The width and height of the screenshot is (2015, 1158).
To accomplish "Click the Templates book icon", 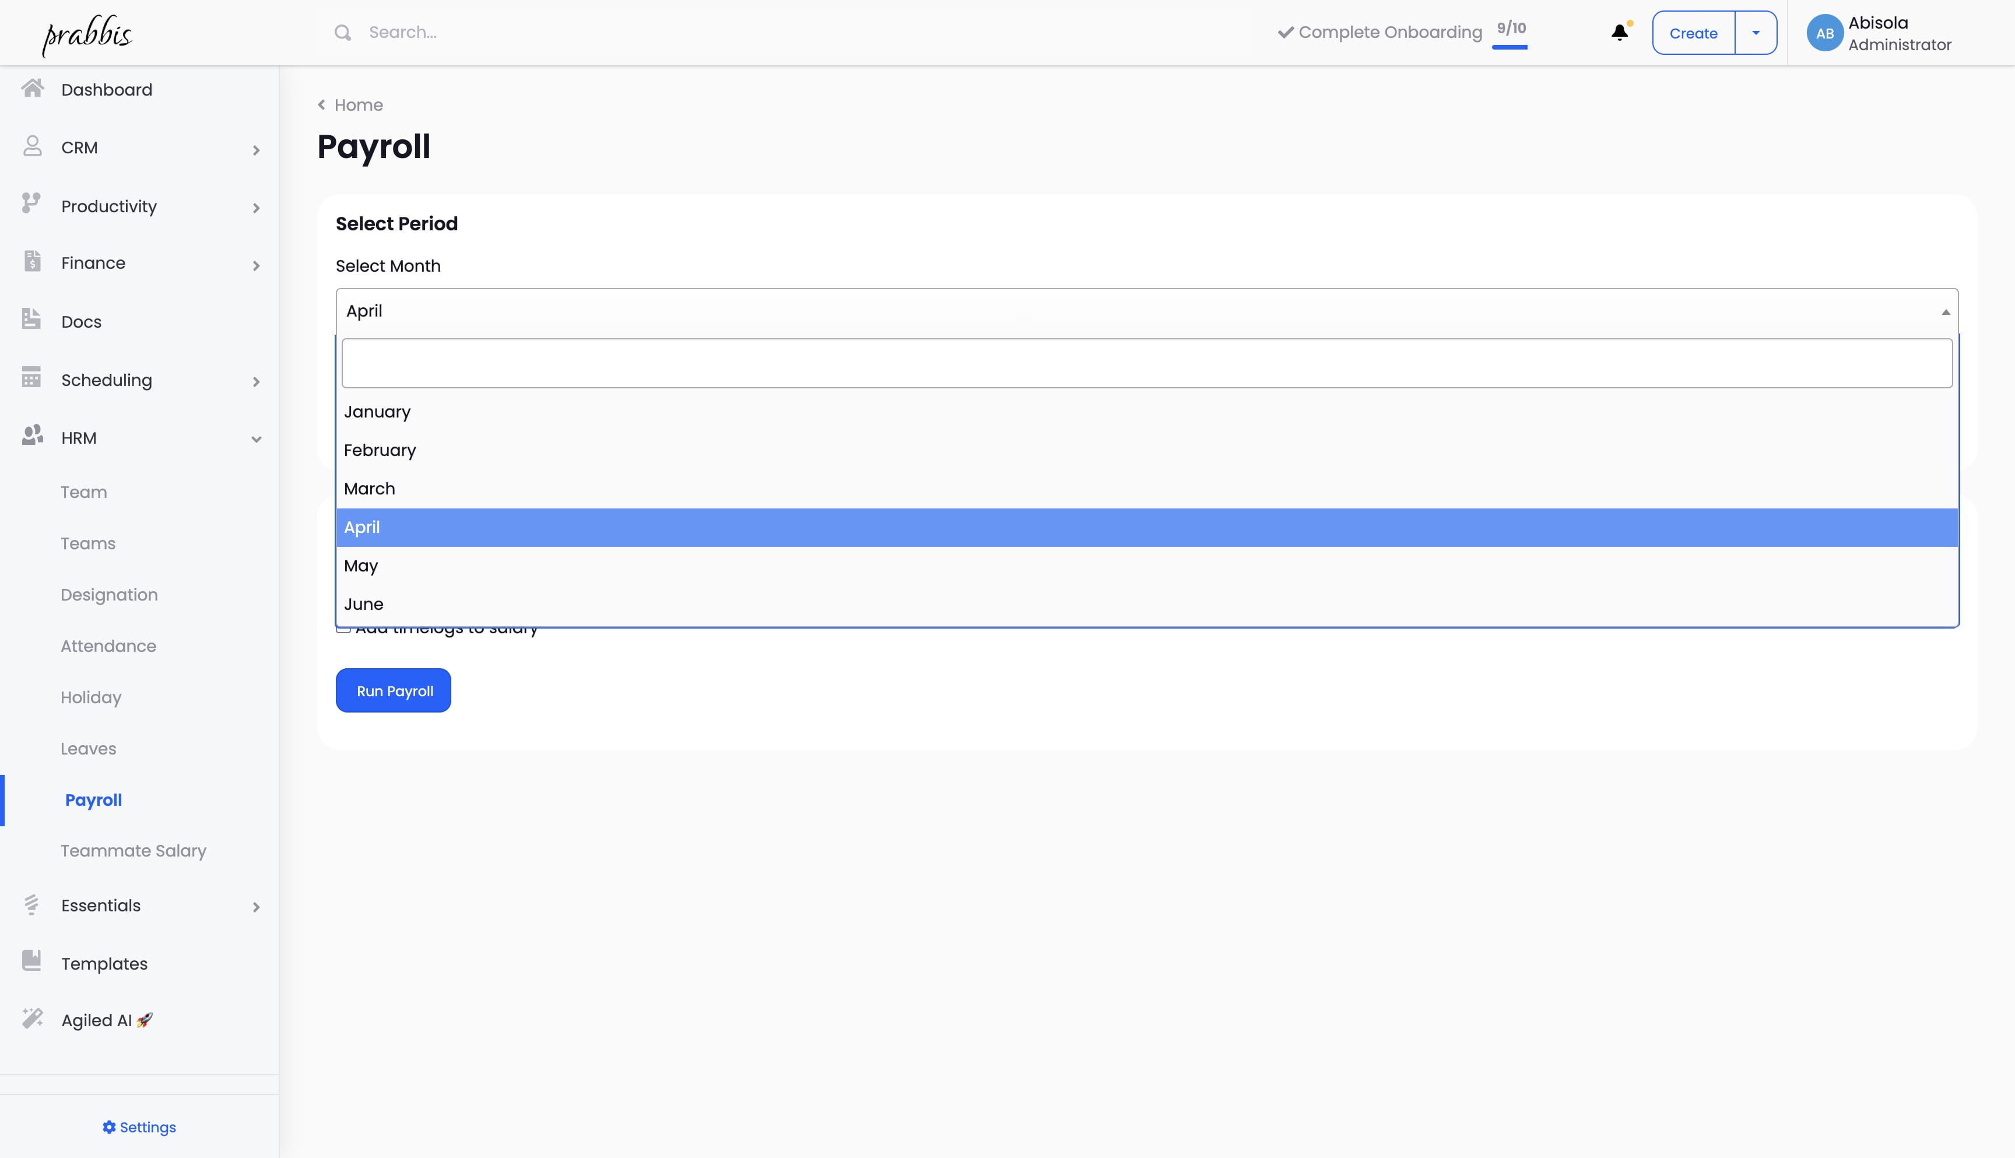I will (31, 961).
